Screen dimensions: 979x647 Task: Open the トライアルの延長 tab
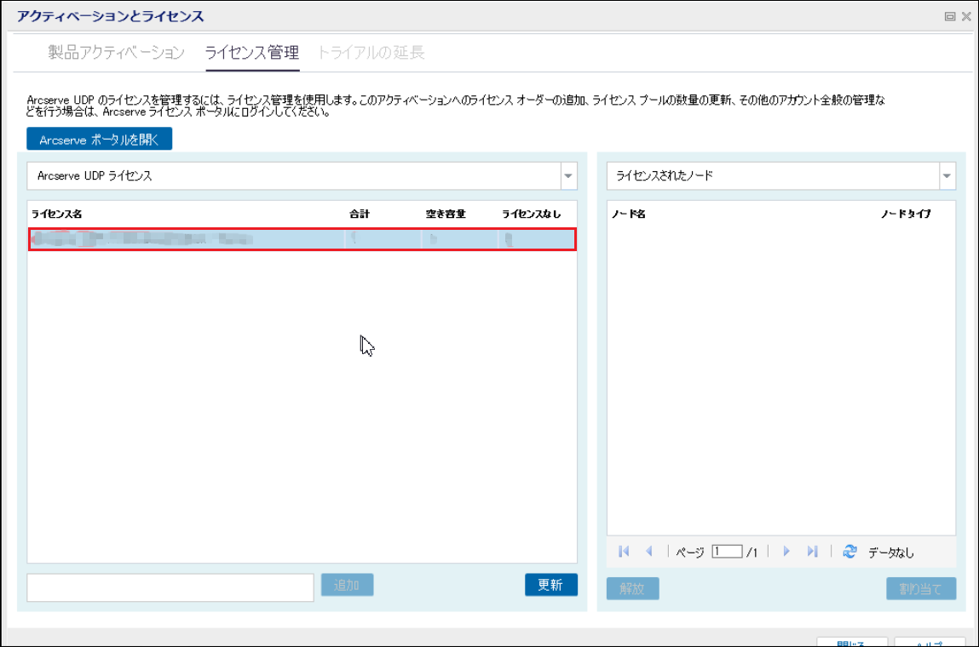(371, 53)
